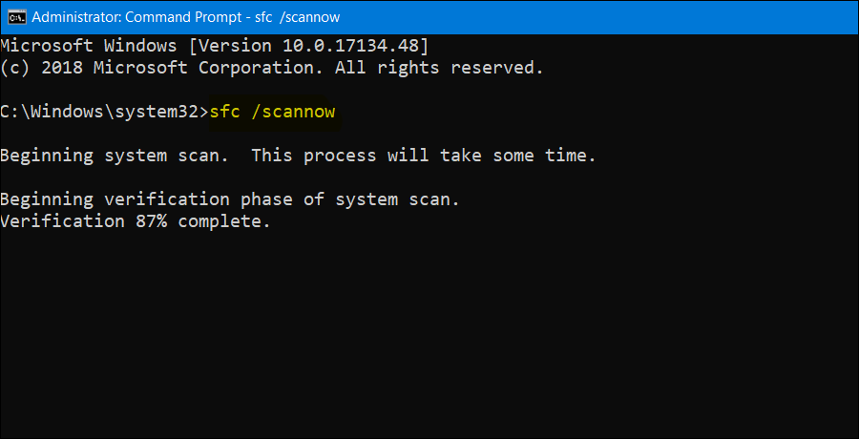Open the Command Prompt title bar icon menu
Image resolution: width=859 pixels, height=439 pixels.
(x=16, y=17)
